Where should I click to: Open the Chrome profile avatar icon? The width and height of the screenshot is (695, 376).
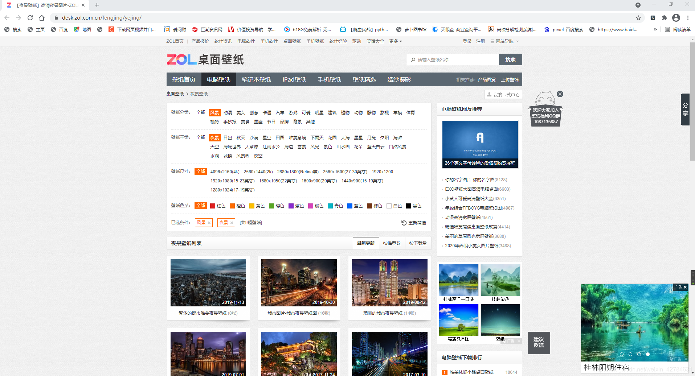point(676,18)
